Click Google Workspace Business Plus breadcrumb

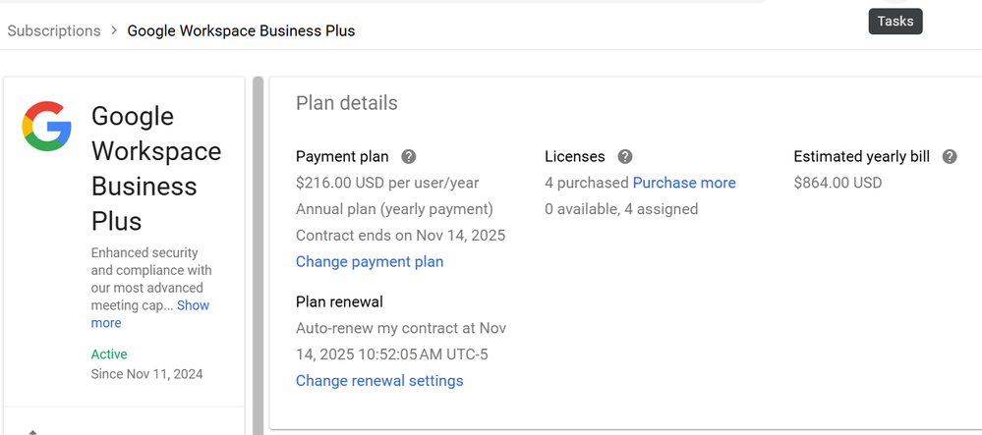click(241, 30)
